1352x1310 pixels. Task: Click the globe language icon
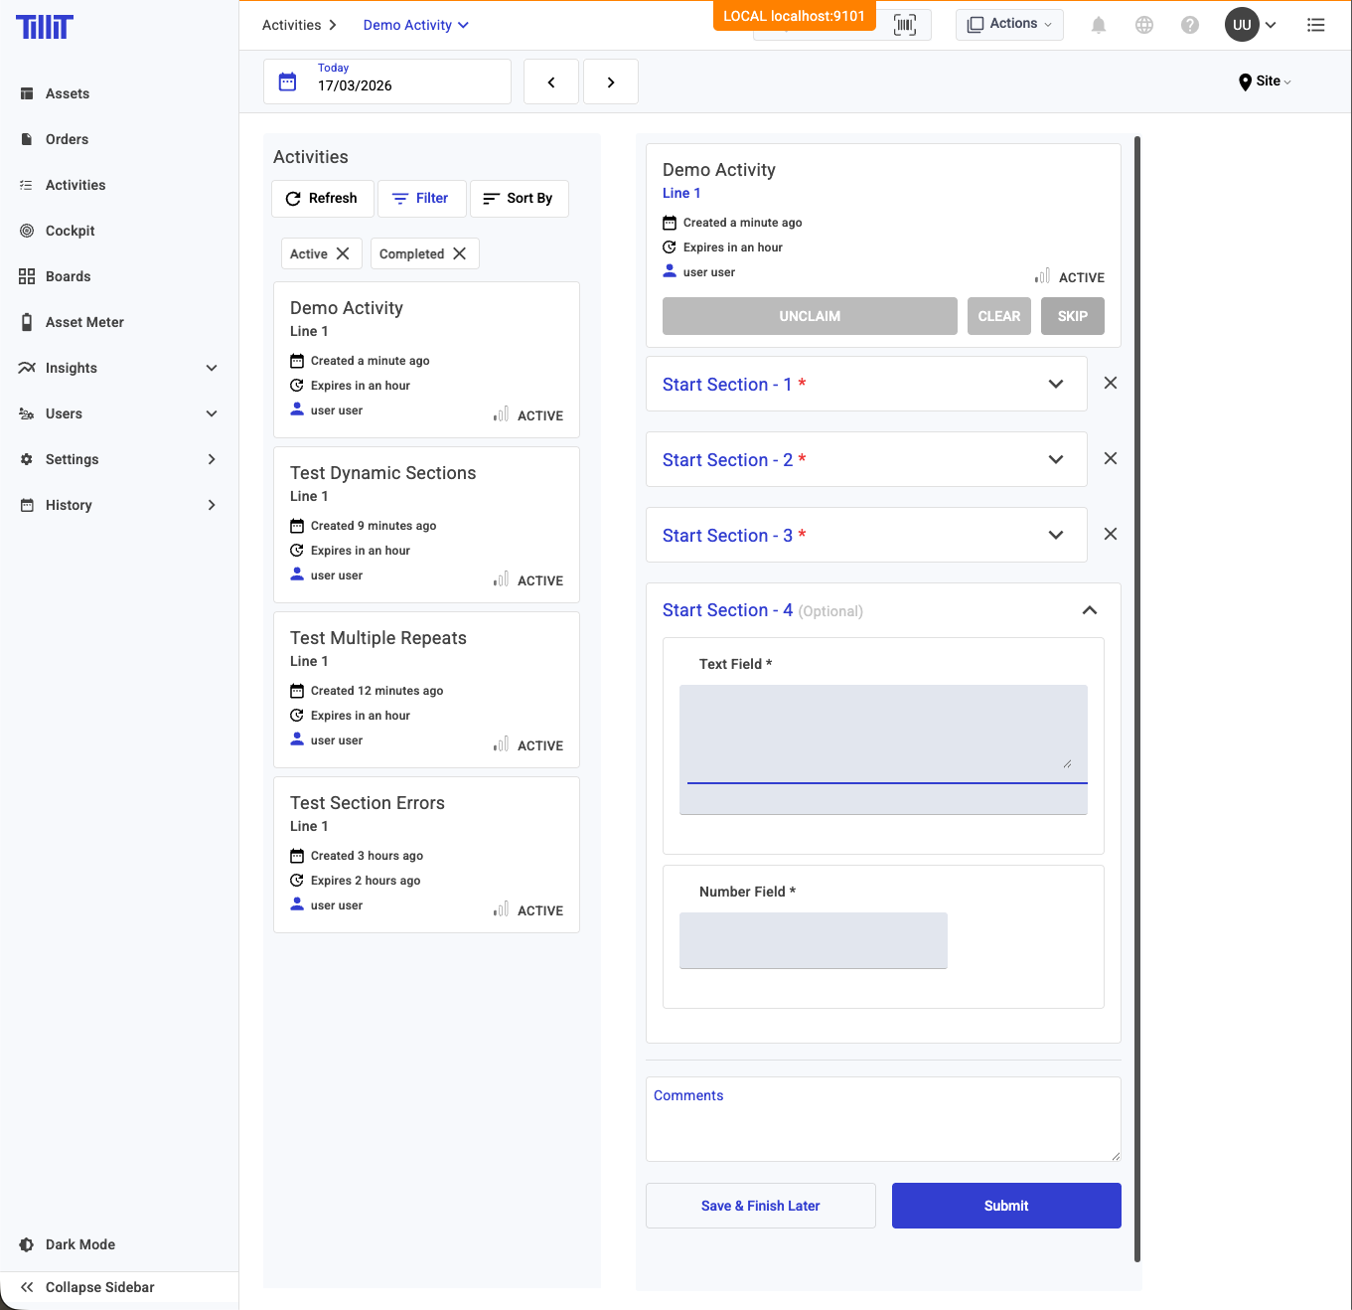coord(1143,25)
